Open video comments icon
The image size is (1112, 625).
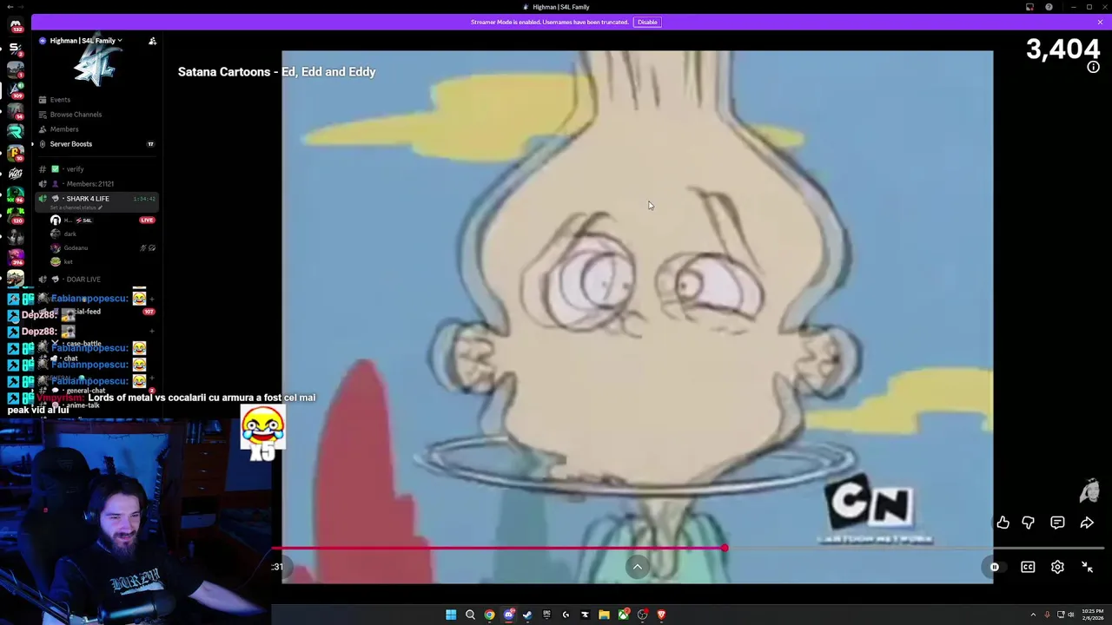pos(1057,523)
